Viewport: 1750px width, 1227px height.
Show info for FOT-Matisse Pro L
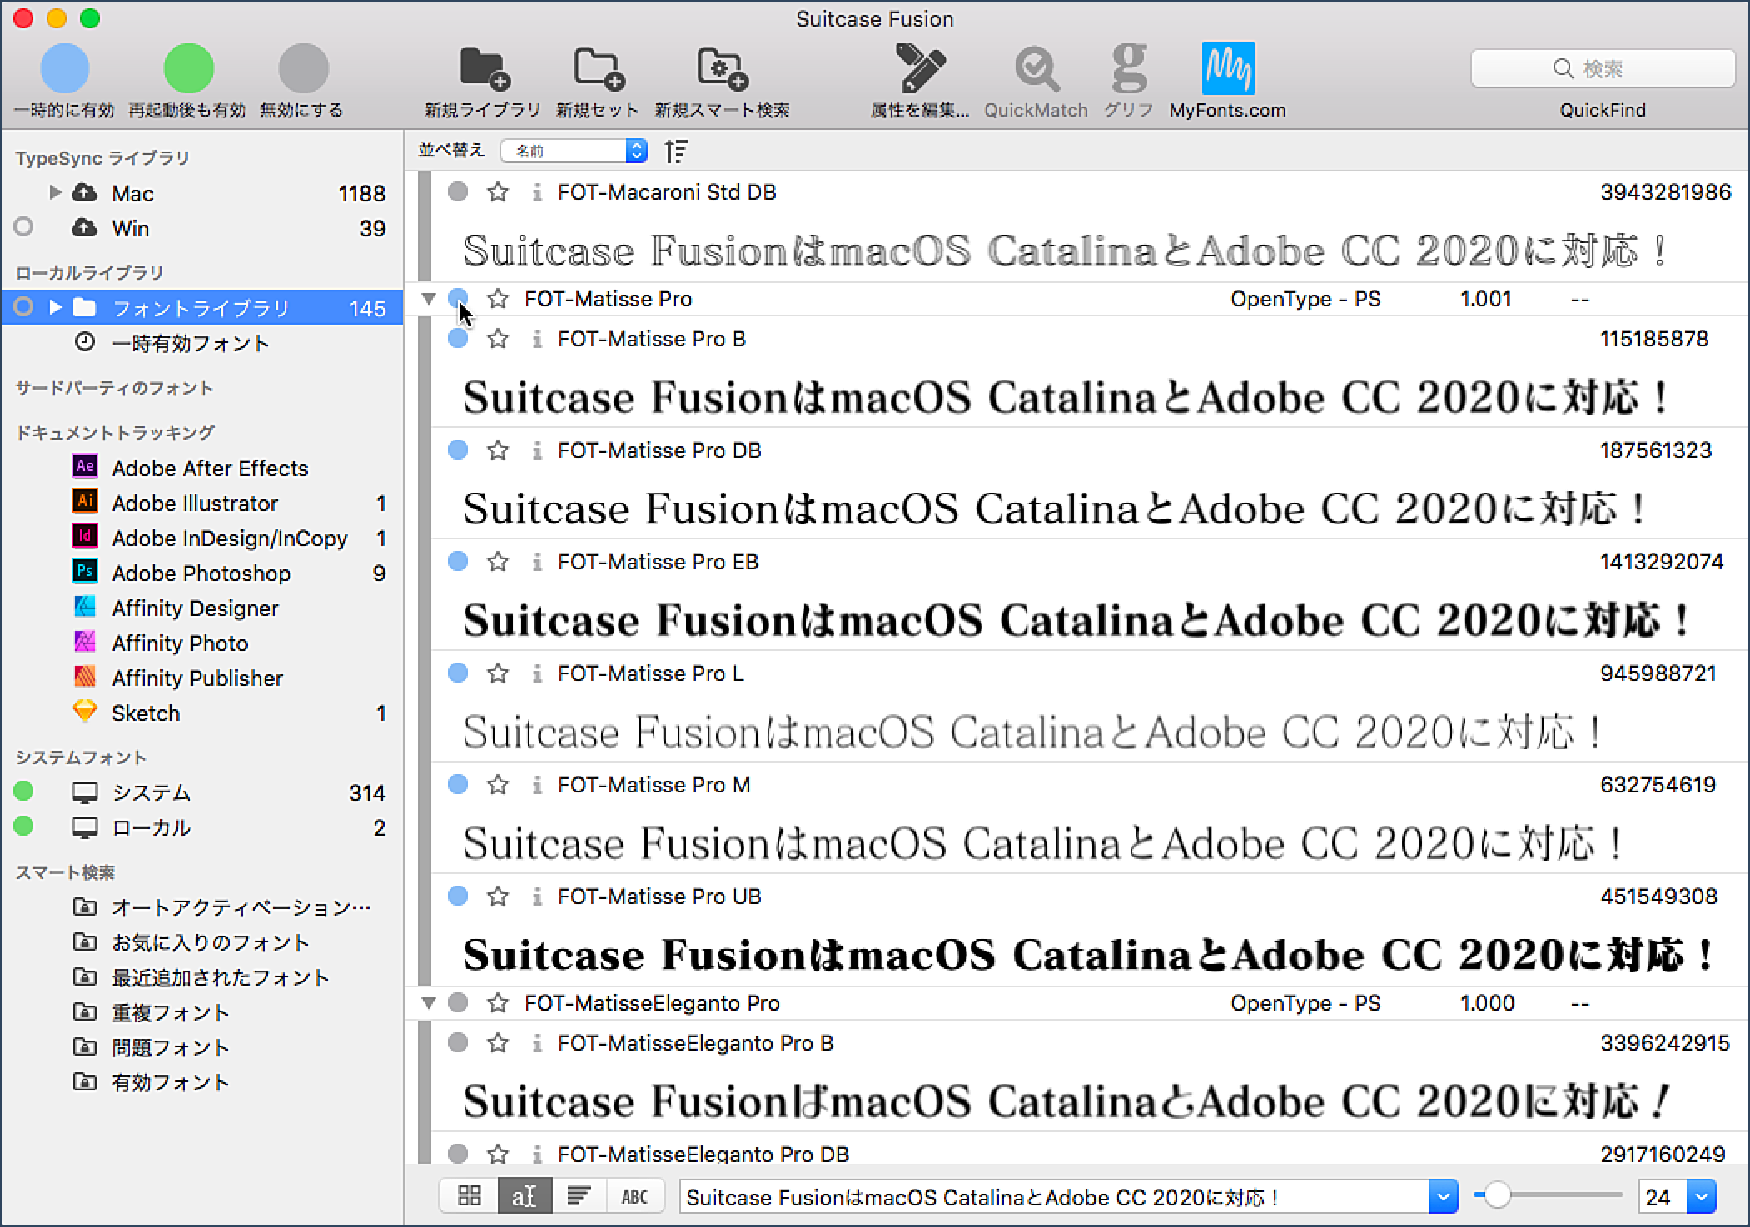pos(537,673)
